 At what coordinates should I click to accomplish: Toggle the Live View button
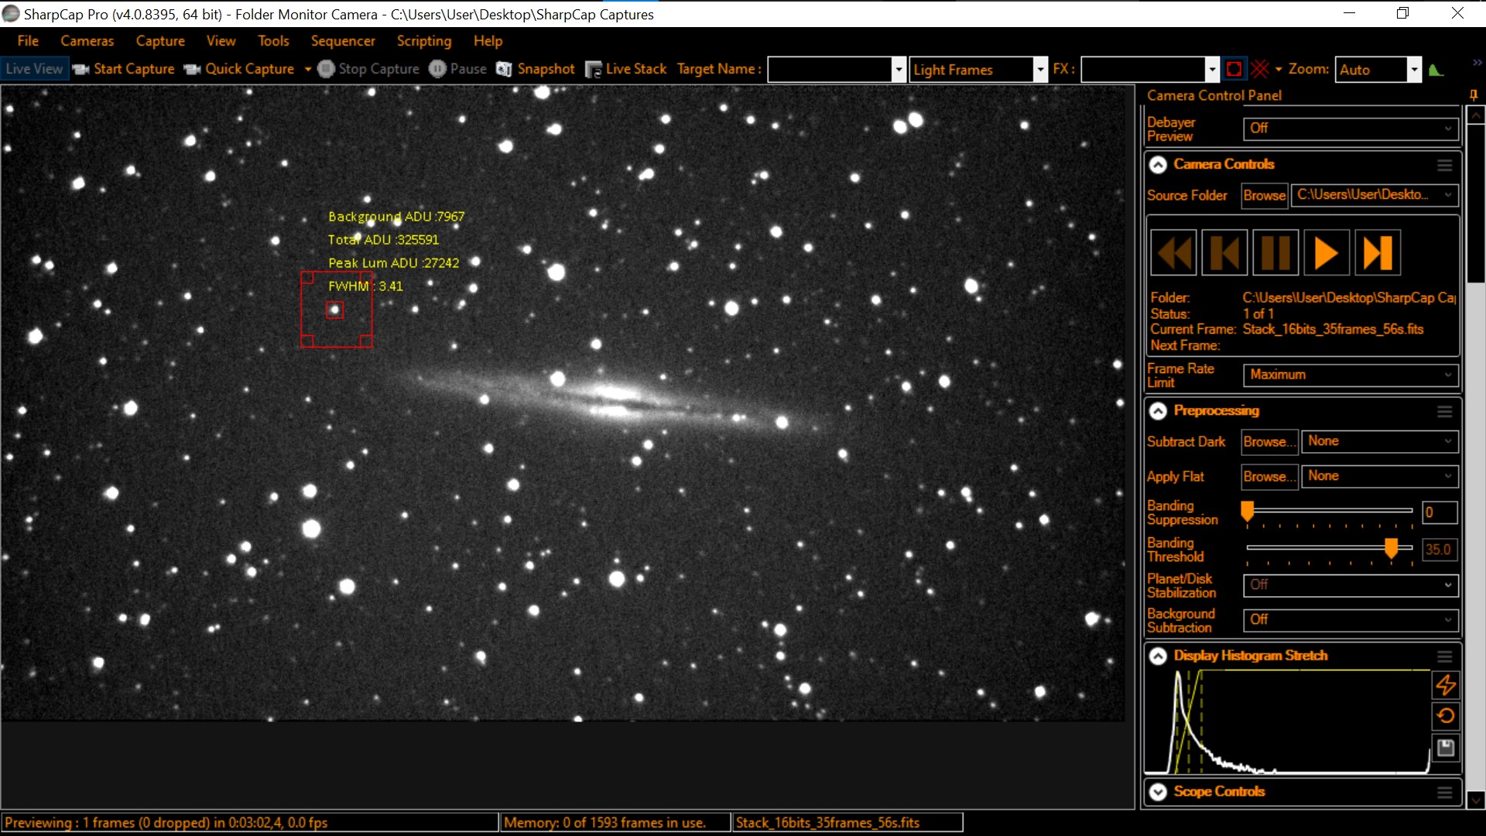tap(34, 69)
